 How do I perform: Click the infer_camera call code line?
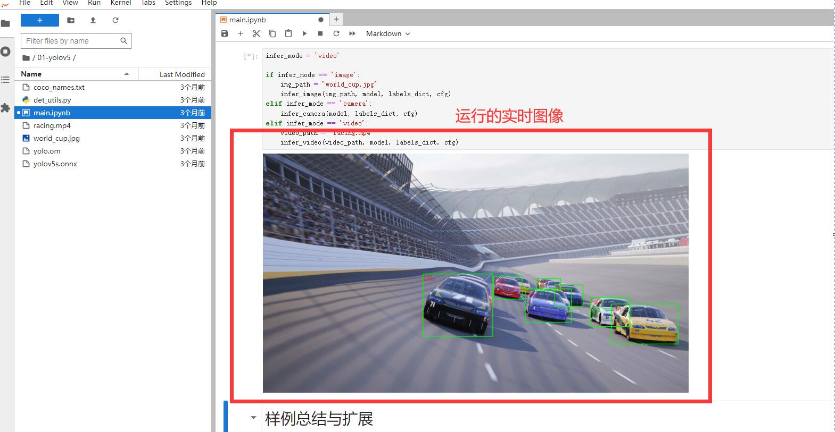[349, 114]
